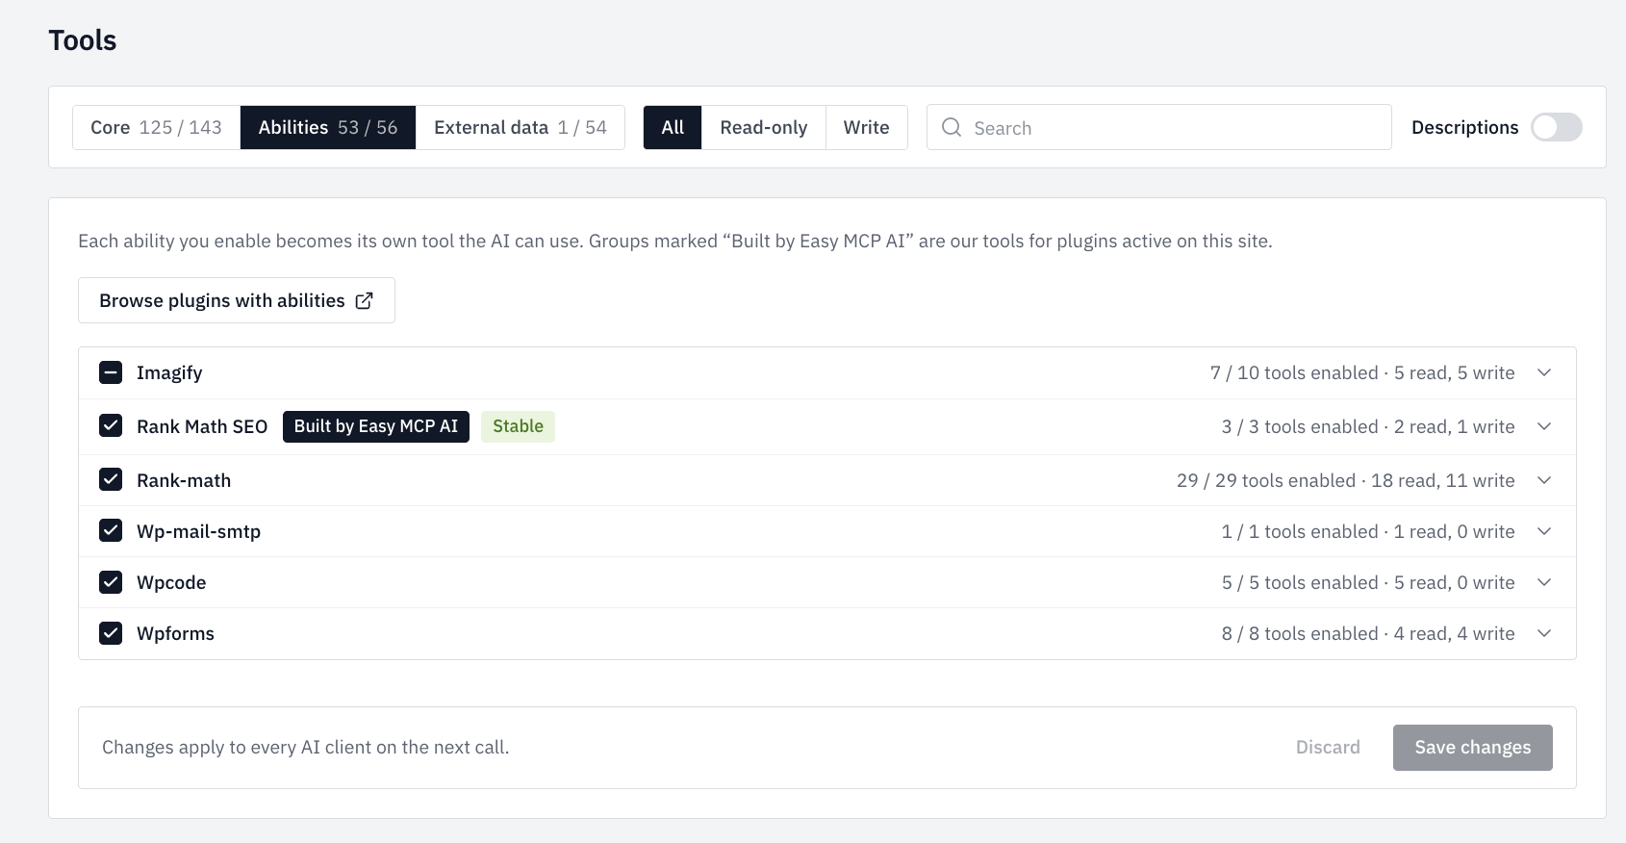Screen dimensions: 1626x843
Task: Expand the Wp-mail-smtp row chevron
Action: 1544,531
